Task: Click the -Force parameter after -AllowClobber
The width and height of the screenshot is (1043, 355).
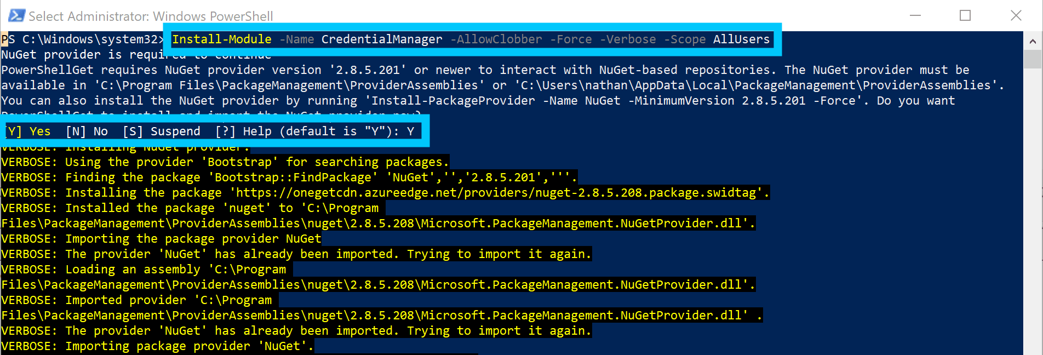Action: coord(571,39)
